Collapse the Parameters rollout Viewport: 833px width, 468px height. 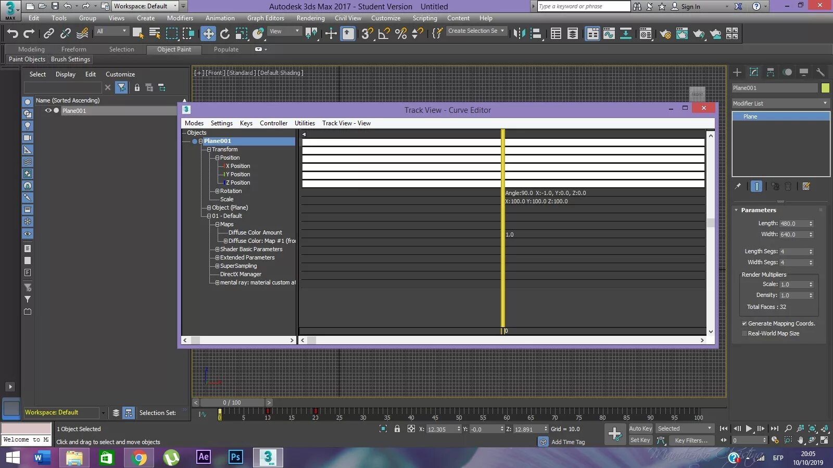coord(758,210)
